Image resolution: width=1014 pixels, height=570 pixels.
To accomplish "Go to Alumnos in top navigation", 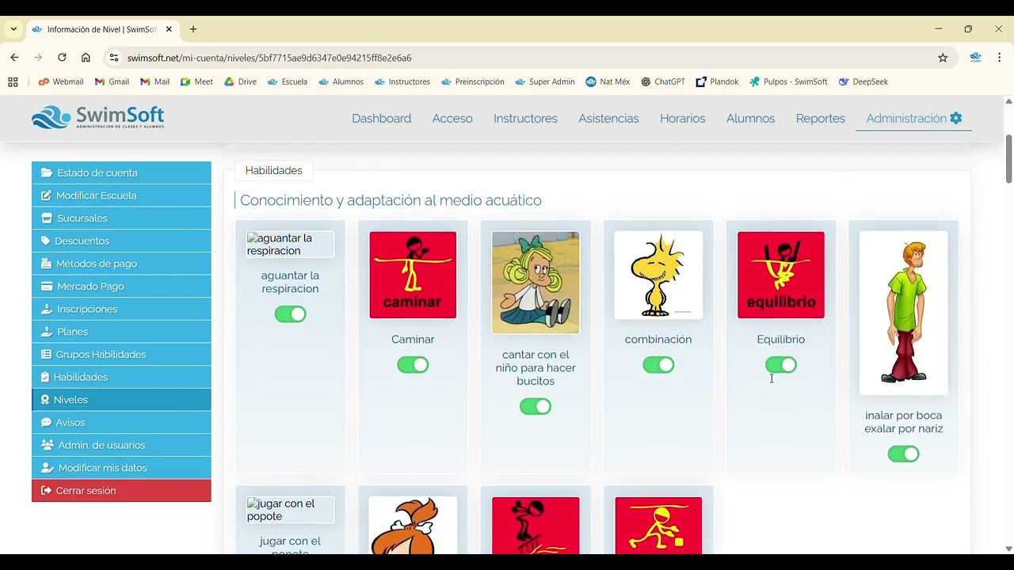I will point(750,118).
